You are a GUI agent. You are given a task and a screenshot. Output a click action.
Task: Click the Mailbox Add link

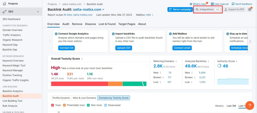pos(148,15)
